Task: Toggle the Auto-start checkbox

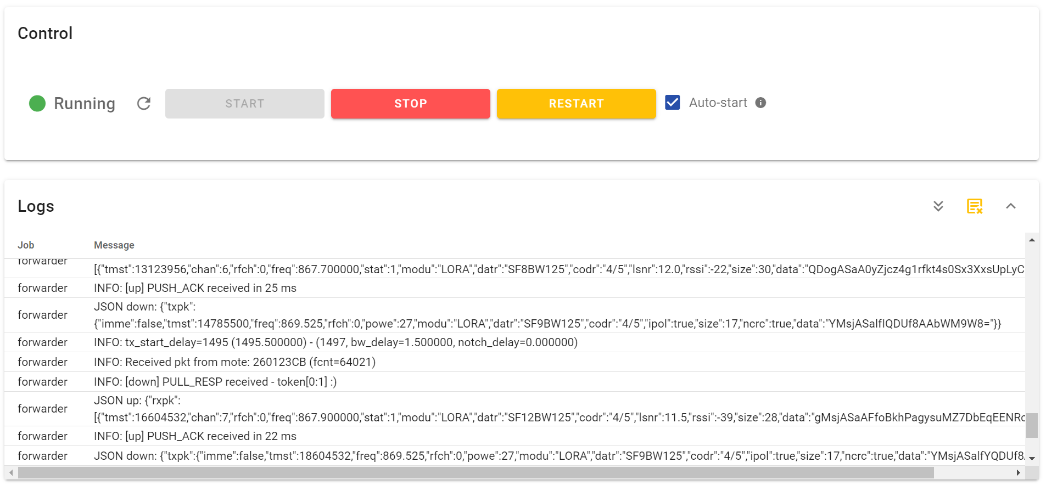Action: pyautogui.click(x=673, y=103)
